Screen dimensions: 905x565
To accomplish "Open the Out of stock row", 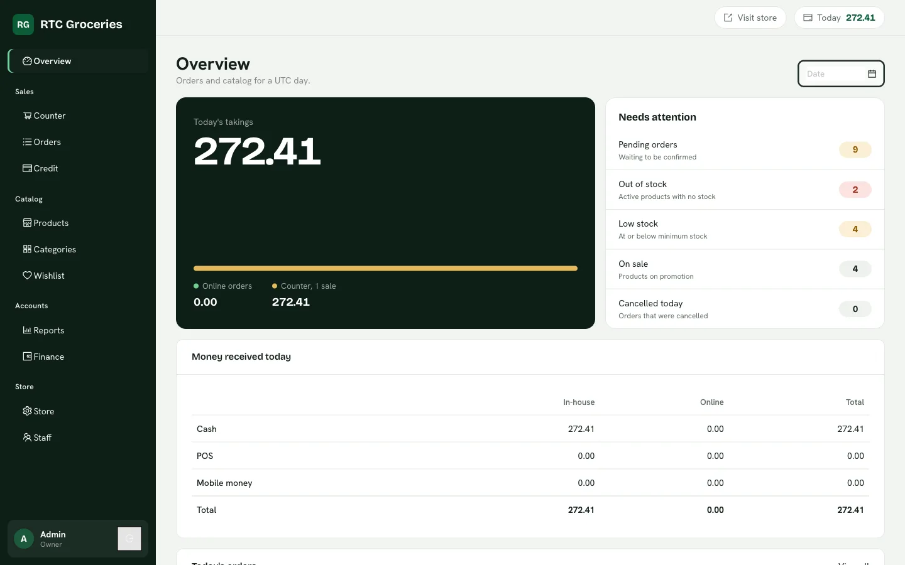I will 745,190.
